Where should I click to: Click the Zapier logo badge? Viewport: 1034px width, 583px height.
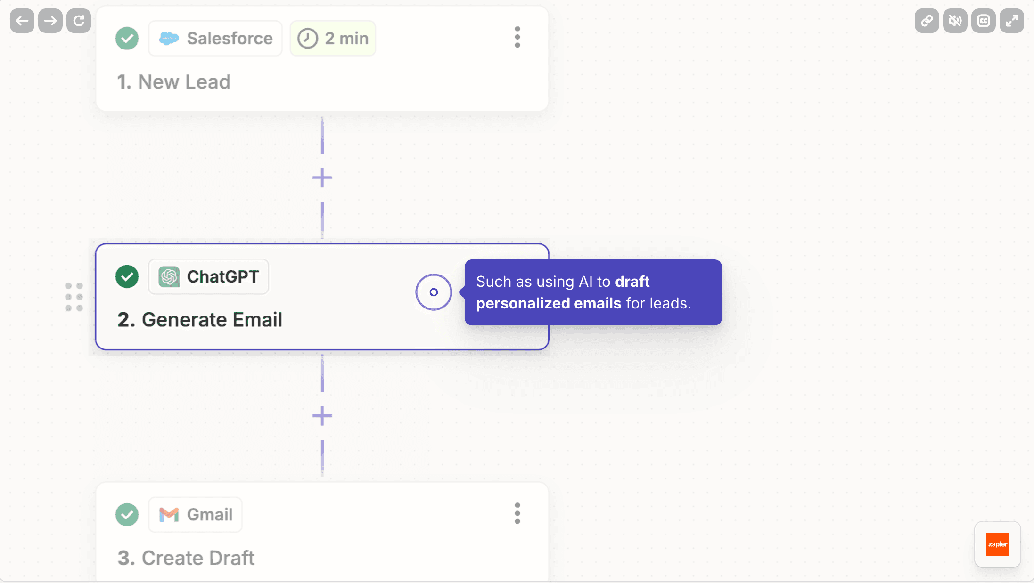997,544
